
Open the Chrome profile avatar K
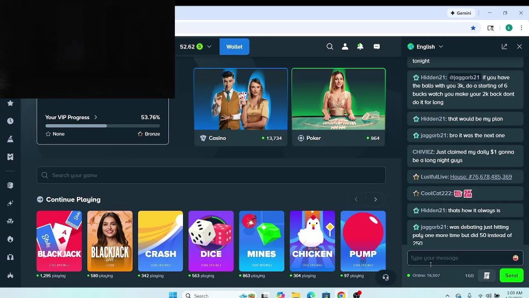click(509, 28)
